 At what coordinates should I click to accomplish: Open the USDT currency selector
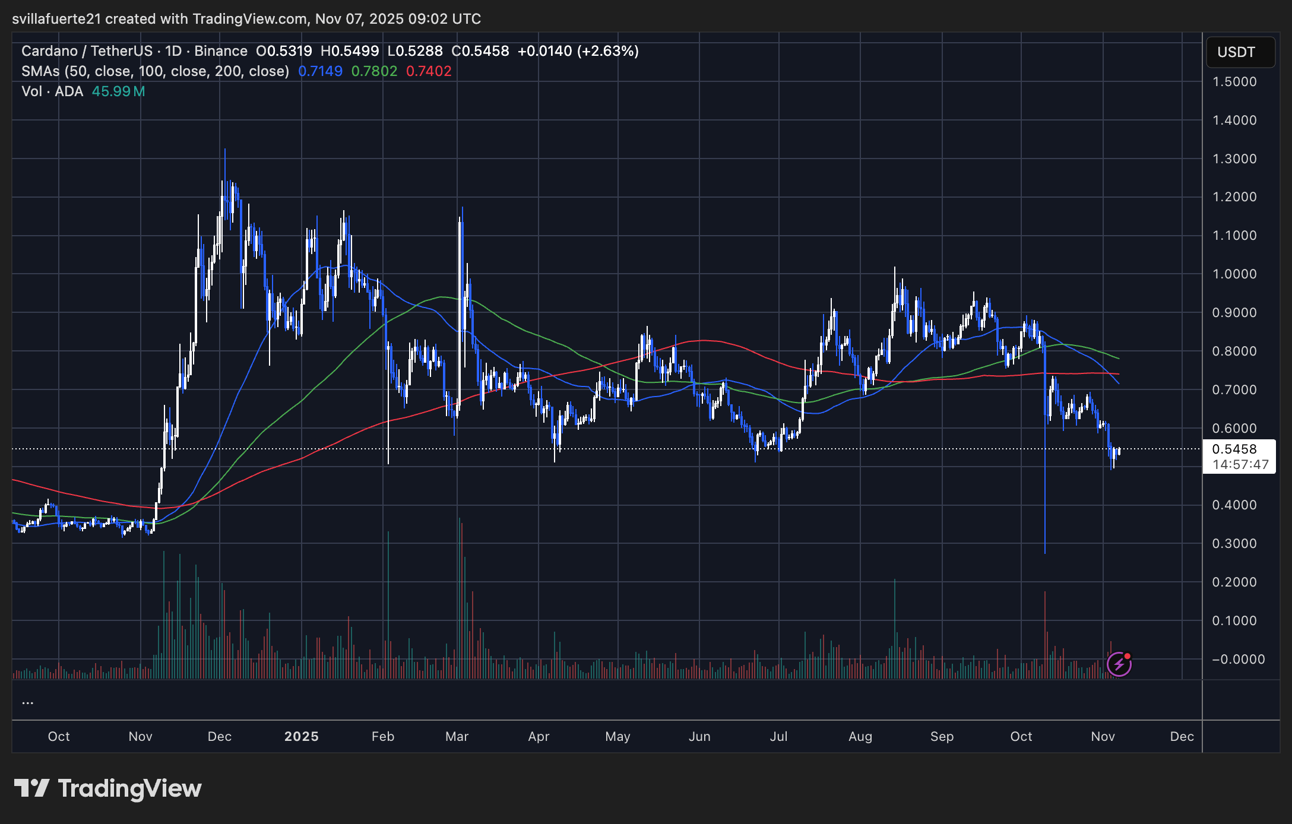click(x=1240, y=52)
